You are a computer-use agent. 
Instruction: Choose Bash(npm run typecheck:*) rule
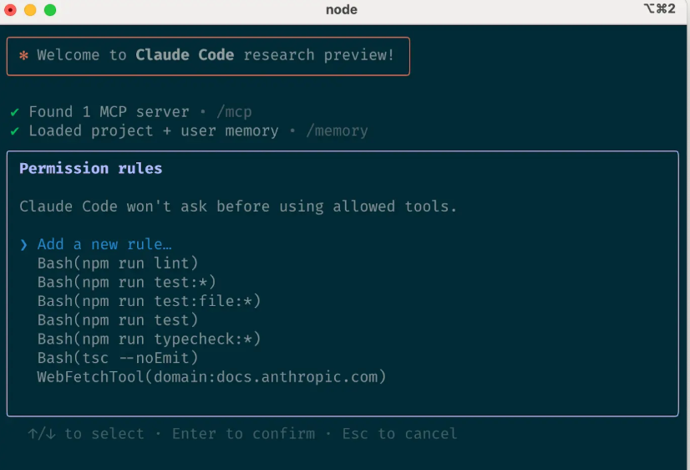pyautogui.click(x=150, y=339)
